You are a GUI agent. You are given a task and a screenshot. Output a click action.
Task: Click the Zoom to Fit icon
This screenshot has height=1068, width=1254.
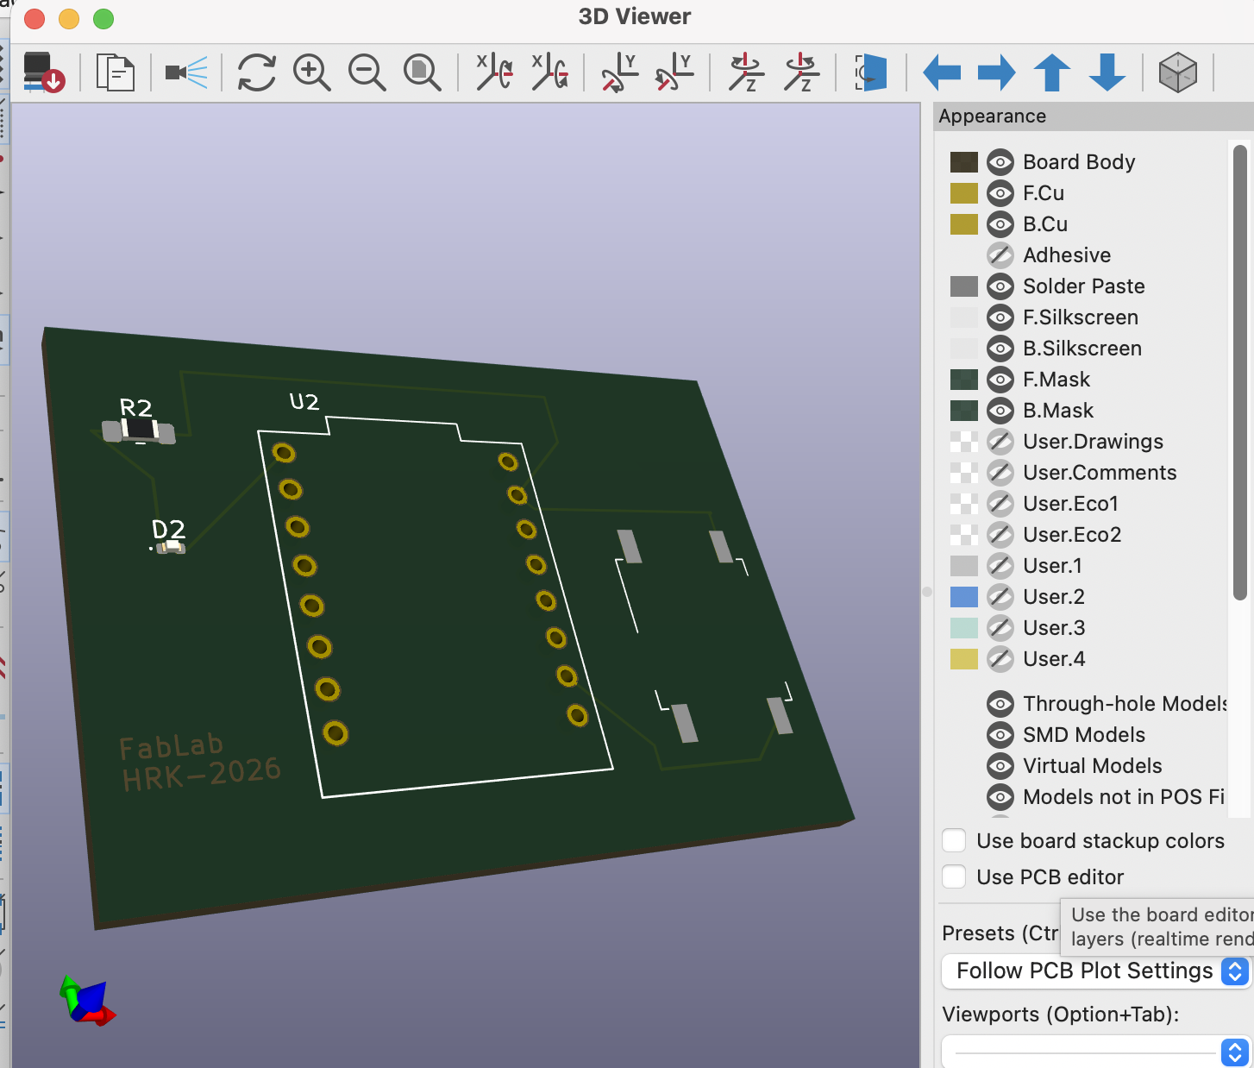tap(422, 72)
